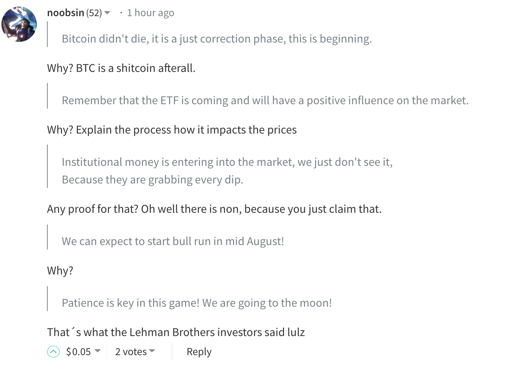Click the quoted 'bull run in mid August' line
505x372 pixels.
click(172, 241)
